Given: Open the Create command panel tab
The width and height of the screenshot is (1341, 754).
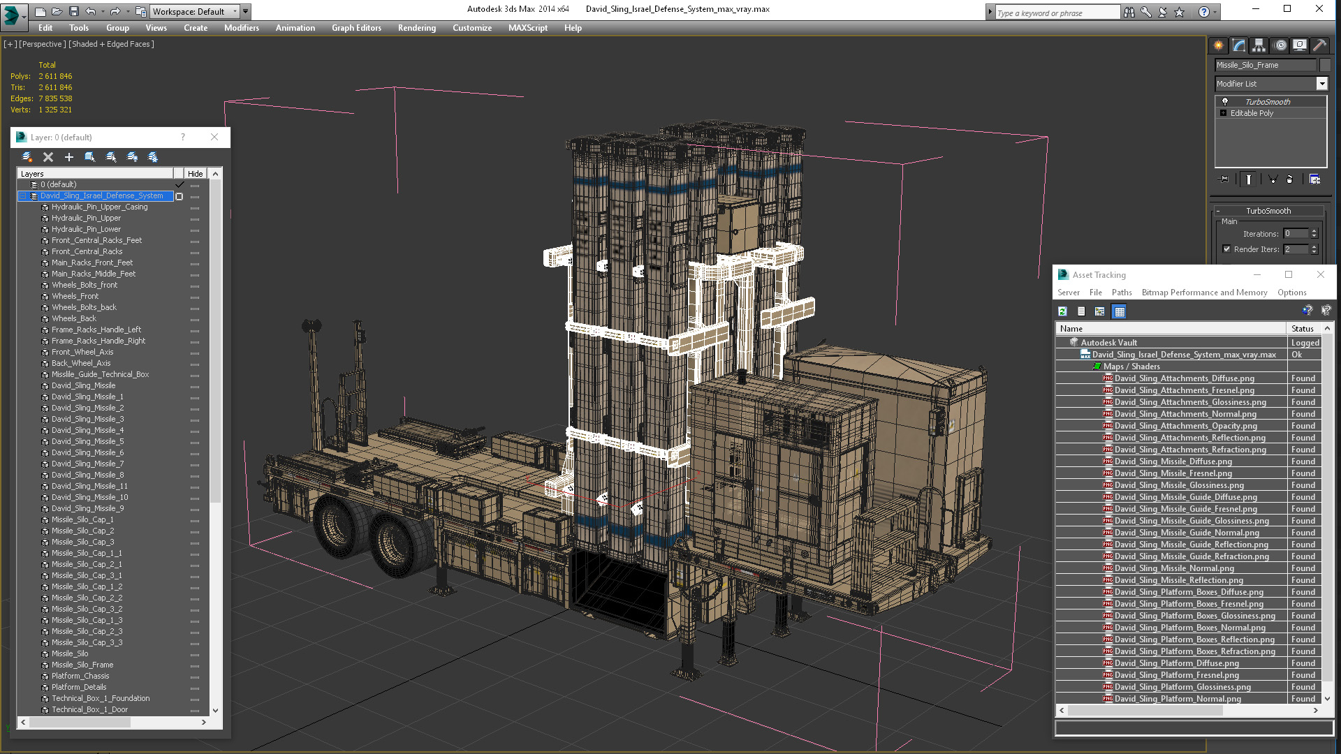Looking at the screenshot, I should click(x=1219, y=45).
